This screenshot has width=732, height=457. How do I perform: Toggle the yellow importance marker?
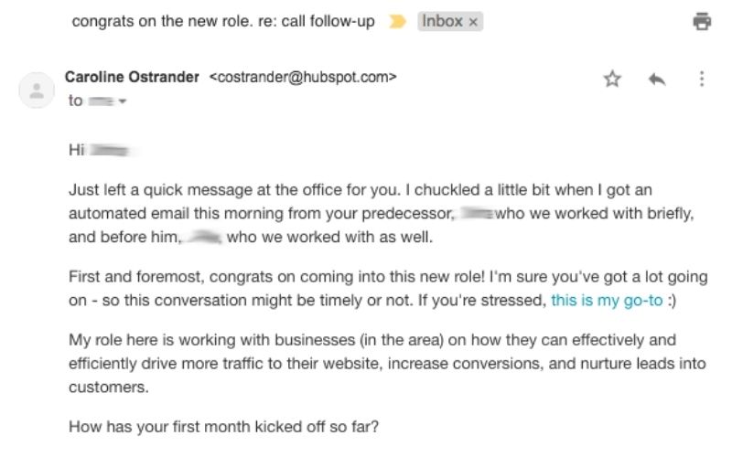397,22
